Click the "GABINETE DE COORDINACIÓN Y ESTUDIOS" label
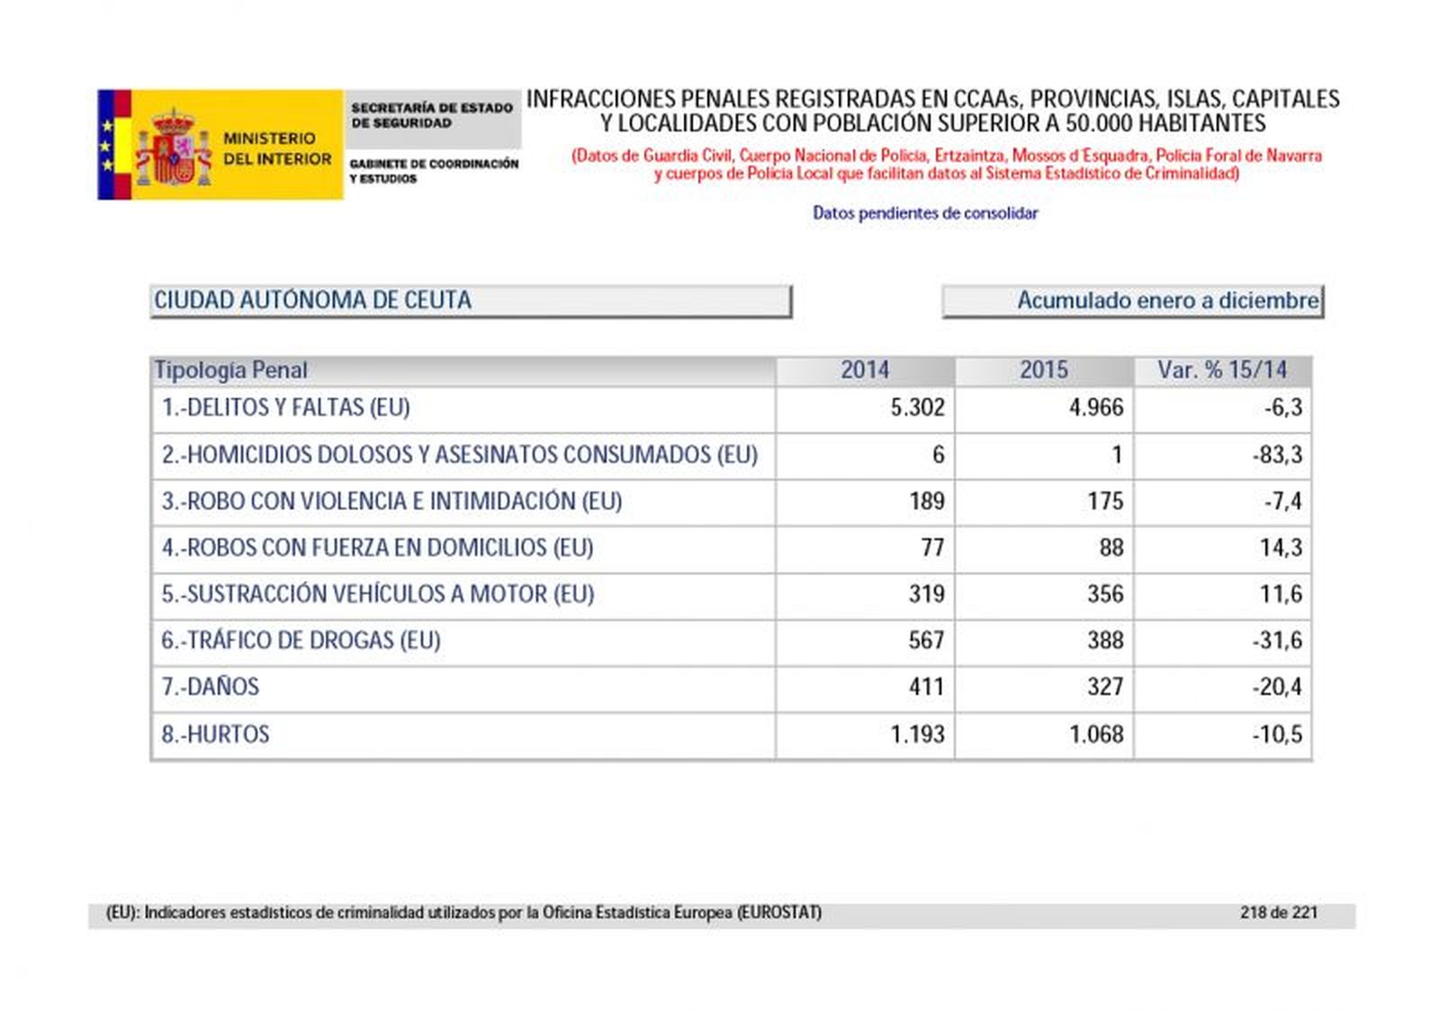 pos(434,171)
